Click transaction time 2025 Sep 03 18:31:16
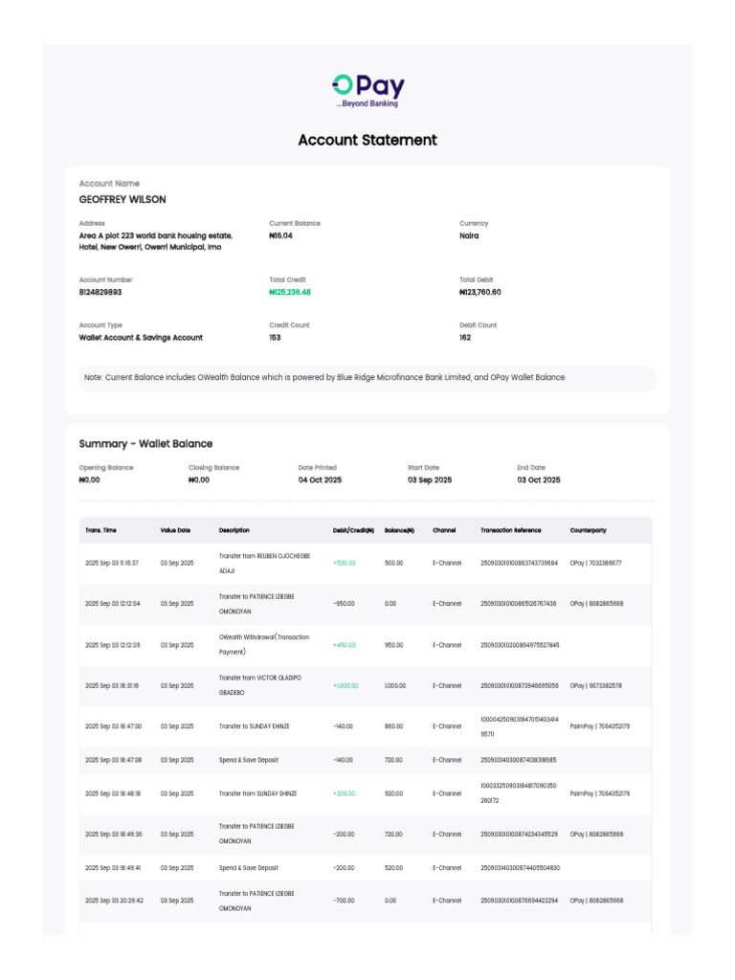This screenshot has width=735, height=980. pyautogui.click(x=112, y=685)
